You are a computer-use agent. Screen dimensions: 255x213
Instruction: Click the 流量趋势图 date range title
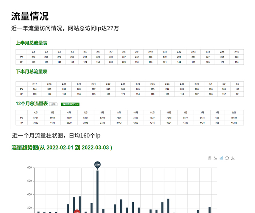(x=62, y=148)
